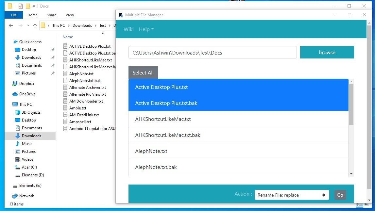Select 'Active Desktop Plus.txt.bak' in the app list
Screen dimensions: 375x211
pos(238,103)
